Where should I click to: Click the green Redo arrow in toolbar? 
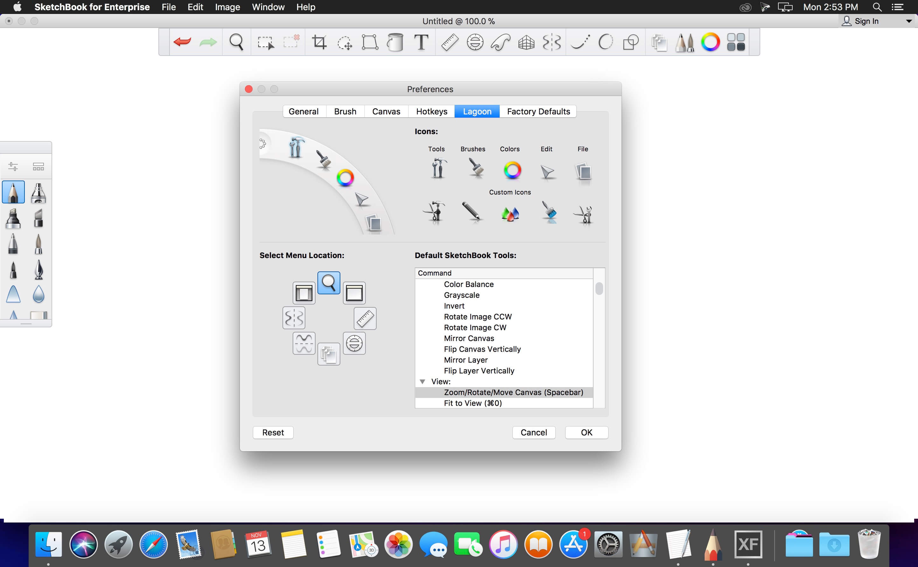pyautogui.click(x=208, y=42)
